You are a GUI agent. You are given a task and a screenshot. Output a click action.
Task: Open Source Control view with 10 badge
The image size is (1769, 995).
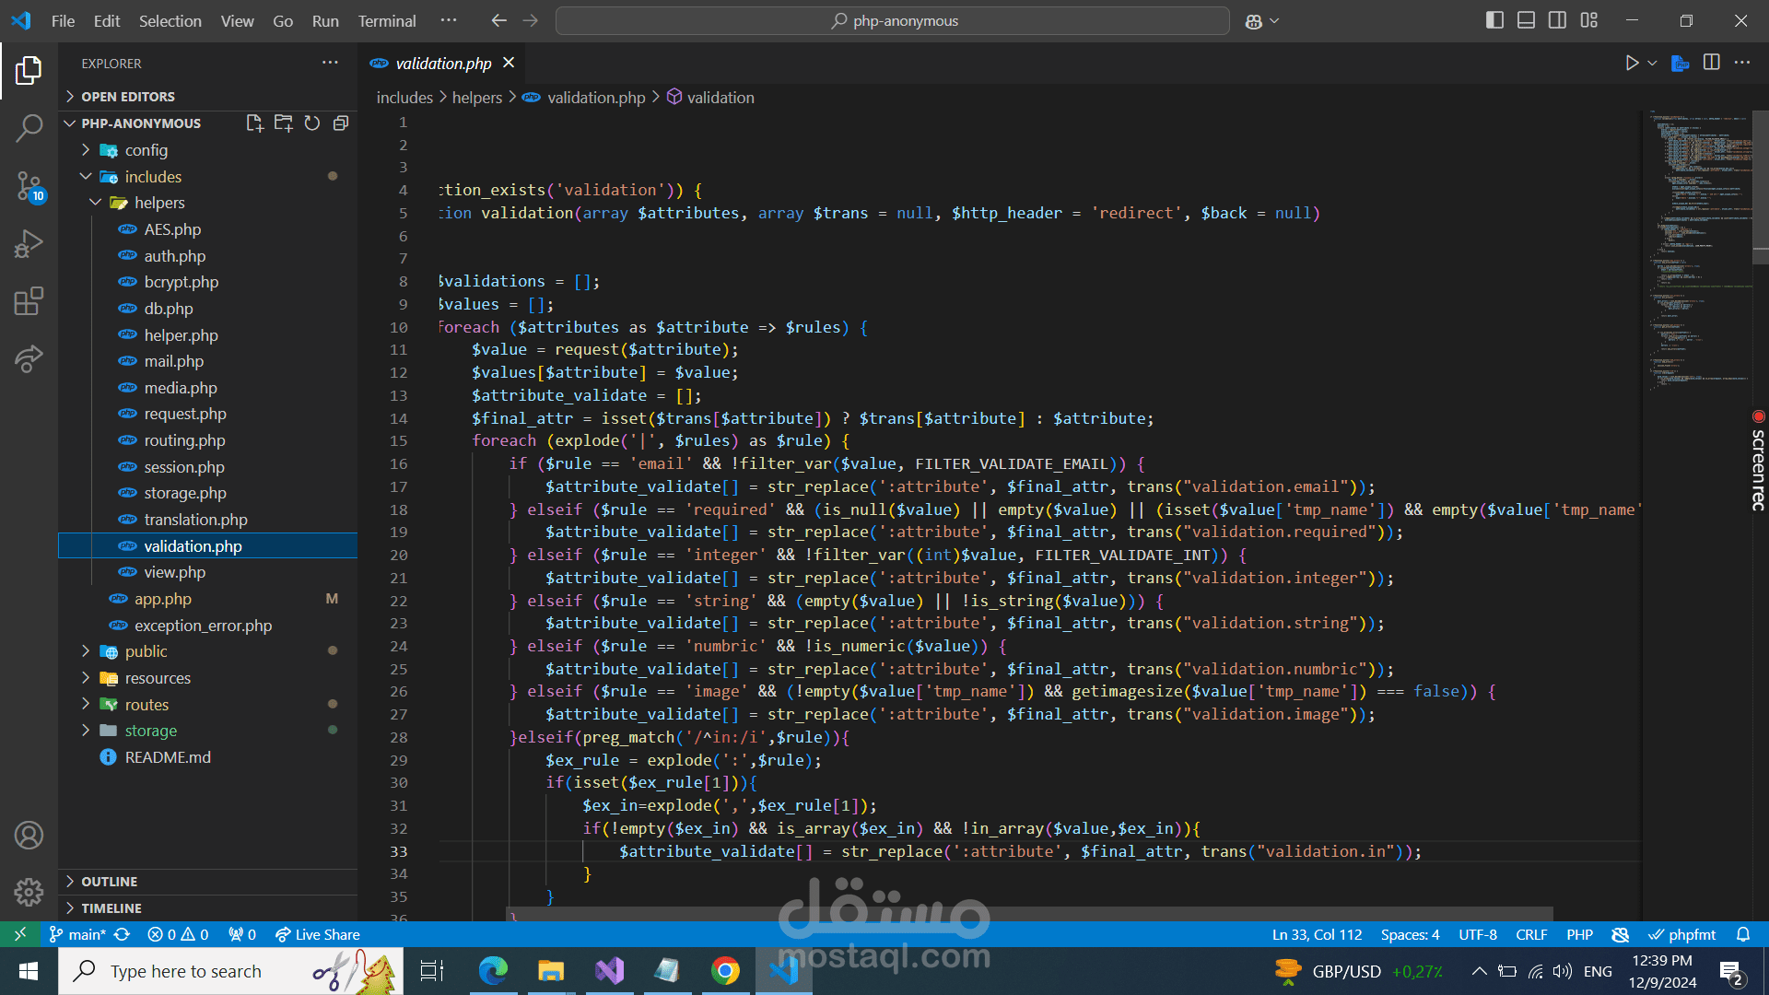pos(29,186)
